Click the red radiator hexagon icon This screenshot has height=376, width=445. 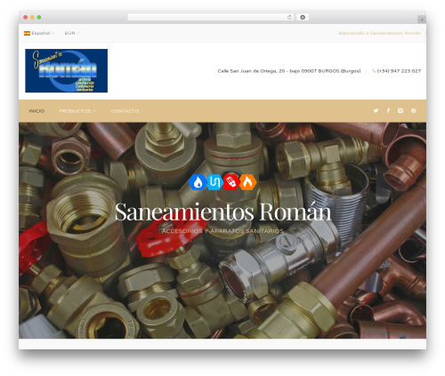[x=231, y=181]
